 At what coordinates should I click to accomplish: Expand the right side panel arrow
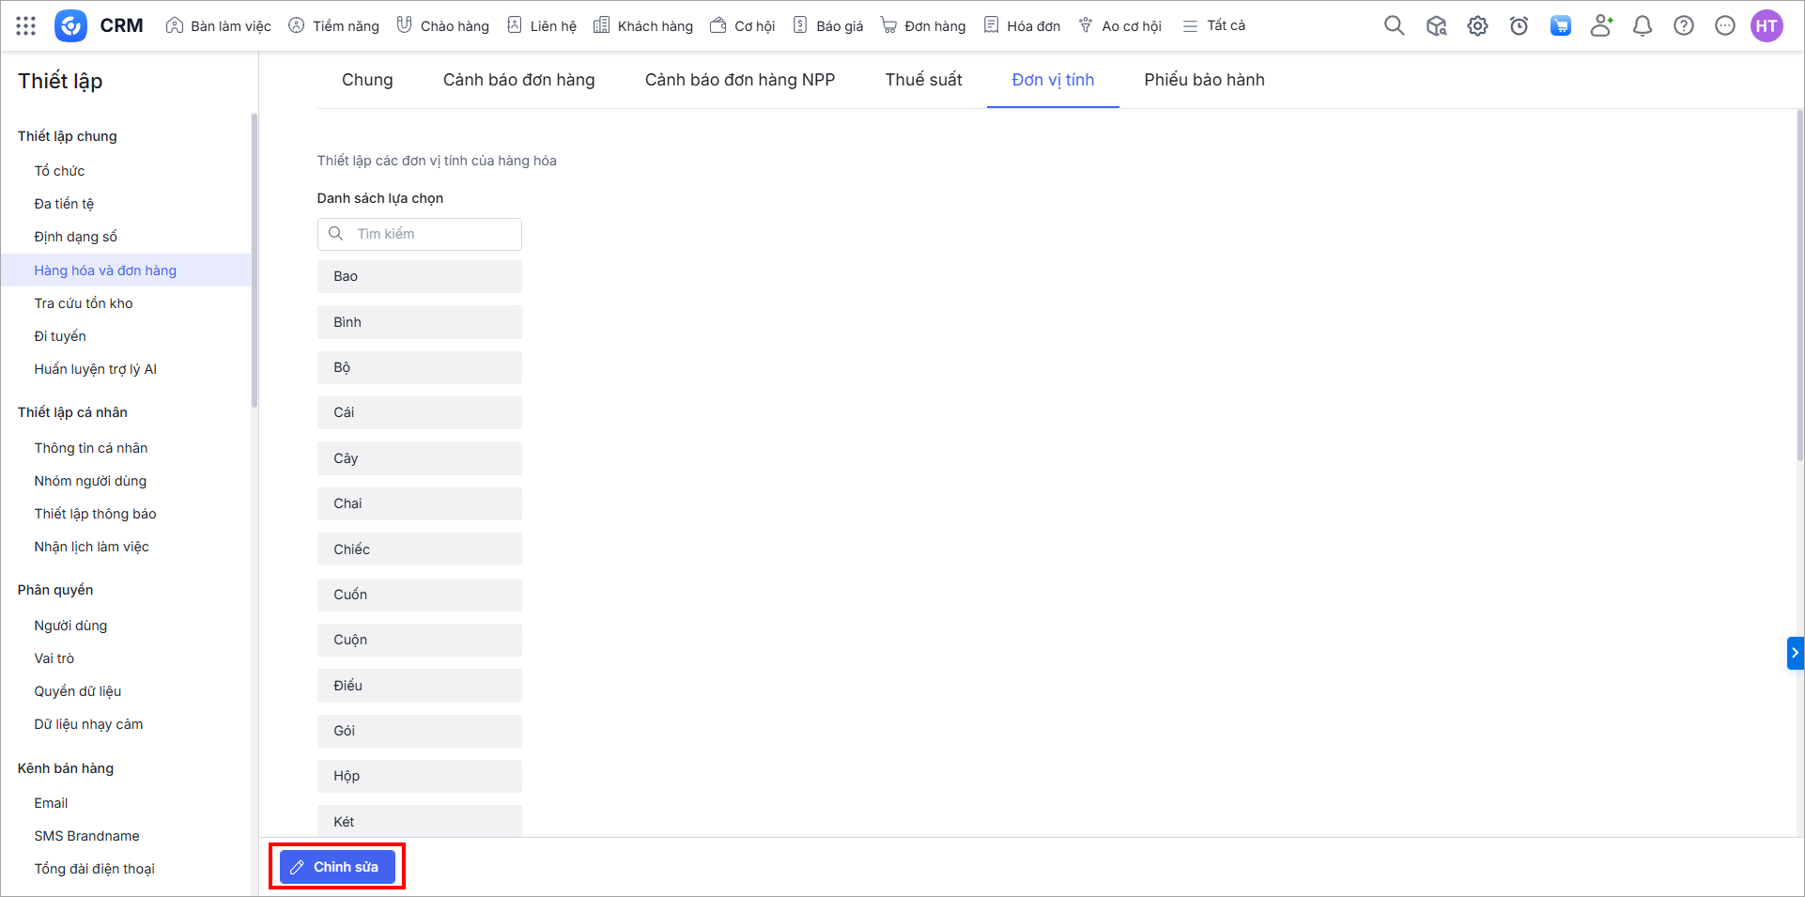[x=1795, y=653]
